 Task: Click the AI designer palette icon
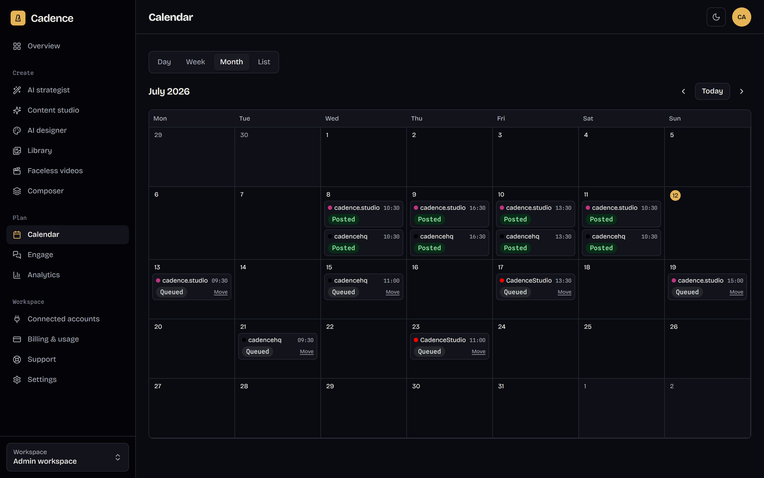pyautogui.click(x=17, y=131)
